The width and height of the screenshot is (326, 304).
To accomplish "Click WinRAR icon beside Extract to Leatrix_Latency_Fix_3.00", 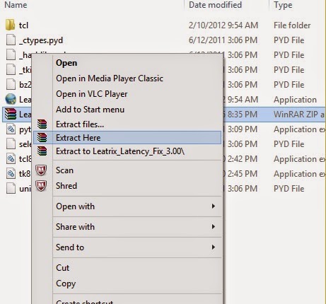I will 42,151.
